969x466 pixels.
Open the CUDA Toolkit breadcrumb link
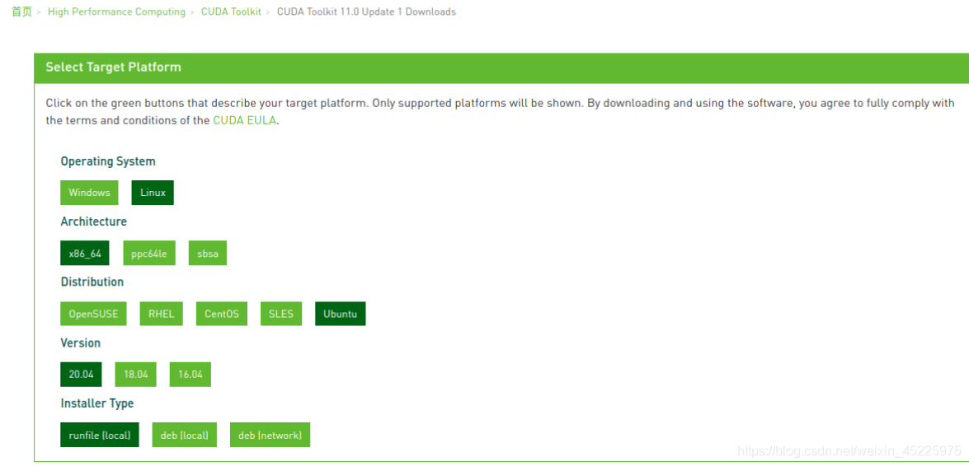(231, 12)
